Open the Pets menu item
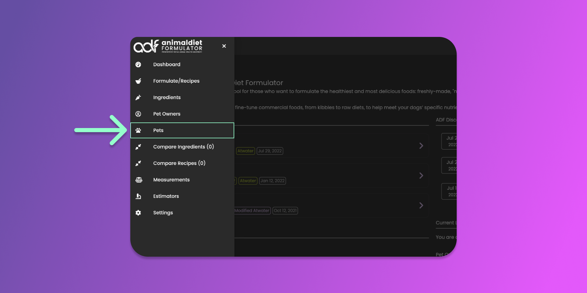Screen dimensions: 587x293 pyautogui.click(x=158, y=130)
